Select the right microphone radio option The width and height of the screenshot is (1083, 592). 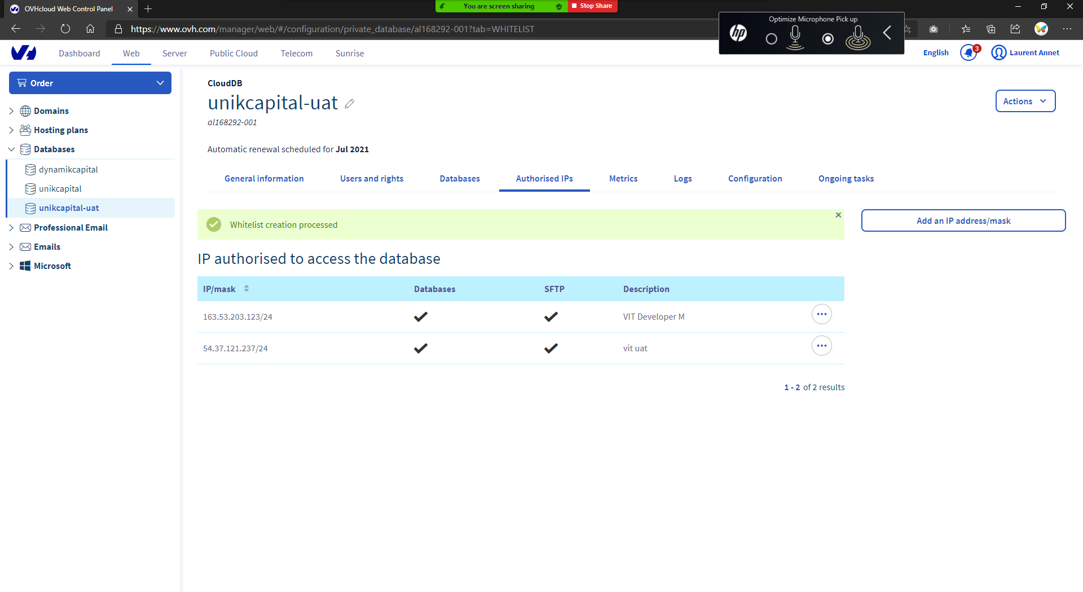828,39
